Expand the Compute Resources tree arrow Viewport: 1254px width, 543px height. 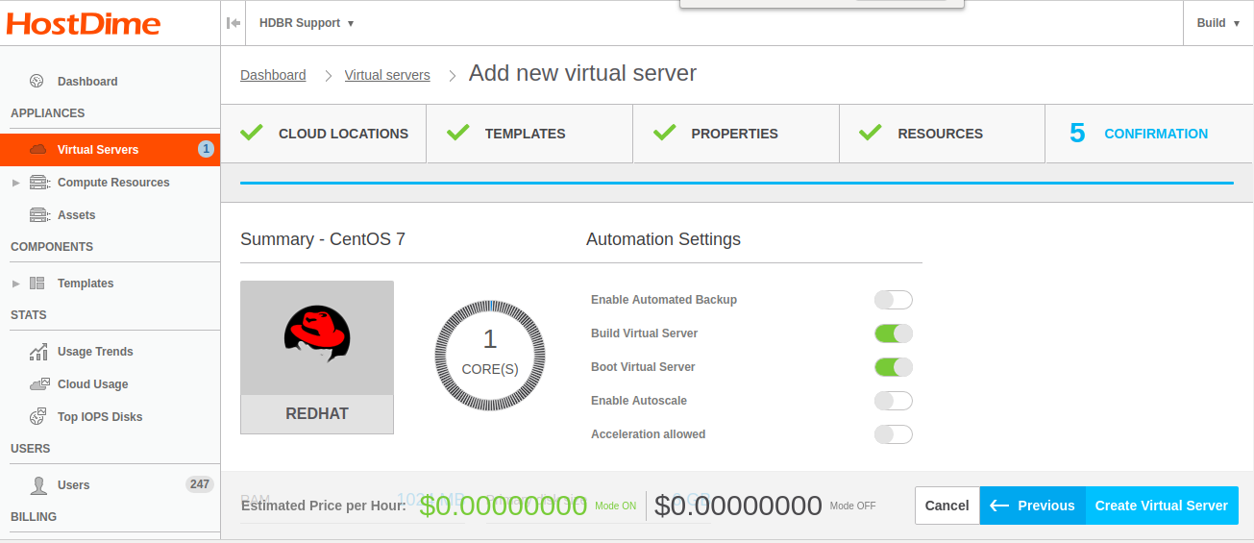point(15,183)
